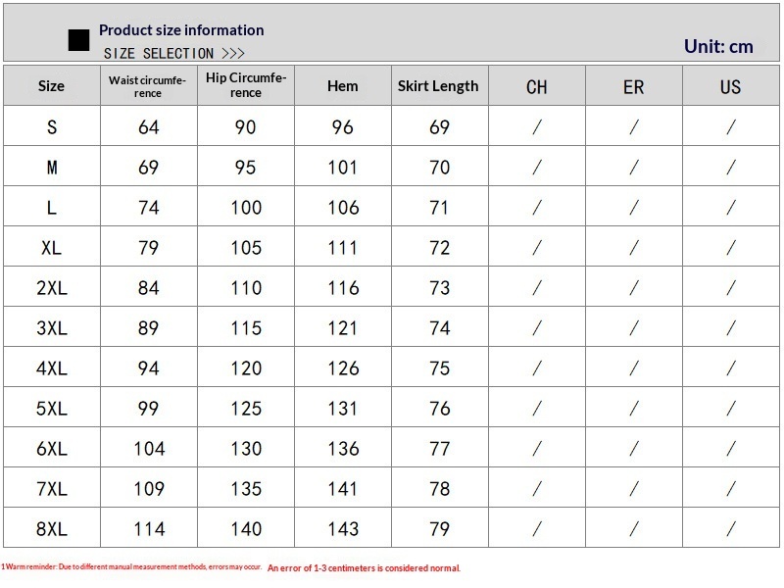The height and width of the screenshot is (588, 784).
Task: Click the SIZE SELECTION >>> arrows
Action: pyautogui.click(x=233, y=53)
